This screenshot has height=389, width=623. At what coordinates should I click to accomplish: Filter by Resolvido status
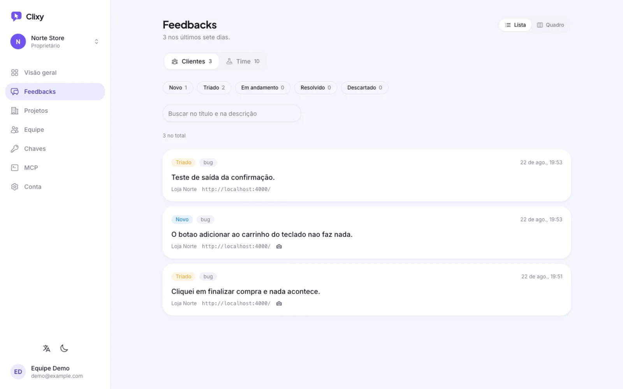316,88
